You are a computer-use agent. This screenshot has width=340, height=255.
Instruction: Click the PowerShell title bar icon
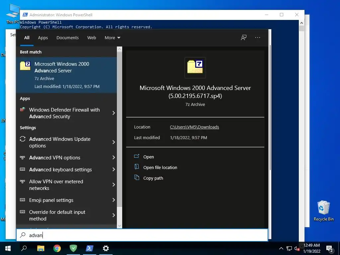click(x=25, y=15)
